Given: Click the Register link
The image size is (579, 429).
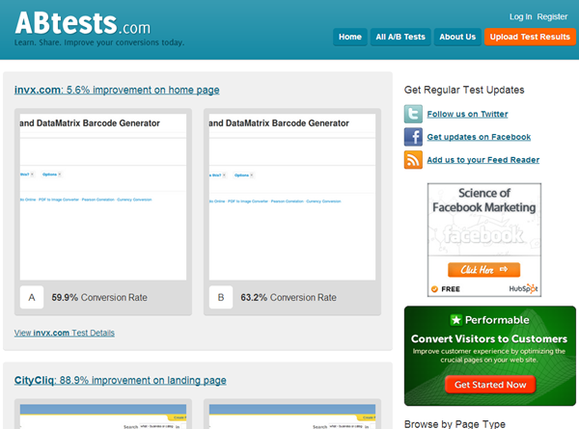Looking at the screenshot, I should [x=552, y=16].
